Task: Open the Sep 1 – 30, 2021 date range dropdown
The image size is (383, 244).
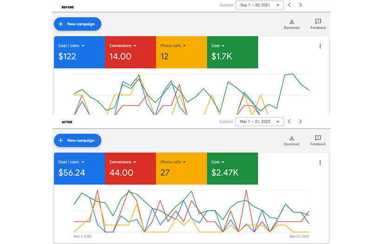Action: (260, 5)
